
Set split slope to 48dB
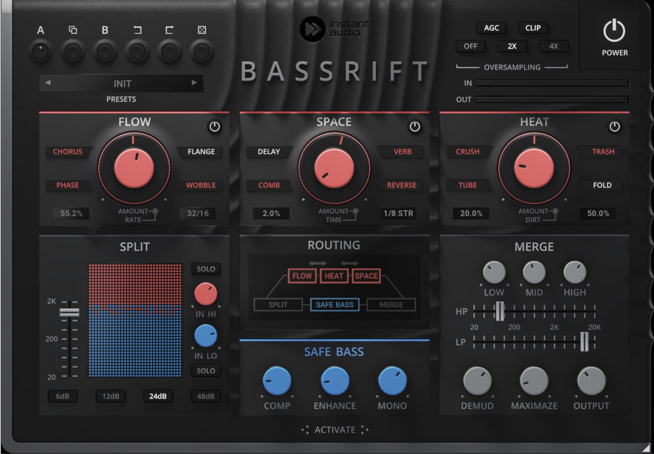(x=206, y=396)
